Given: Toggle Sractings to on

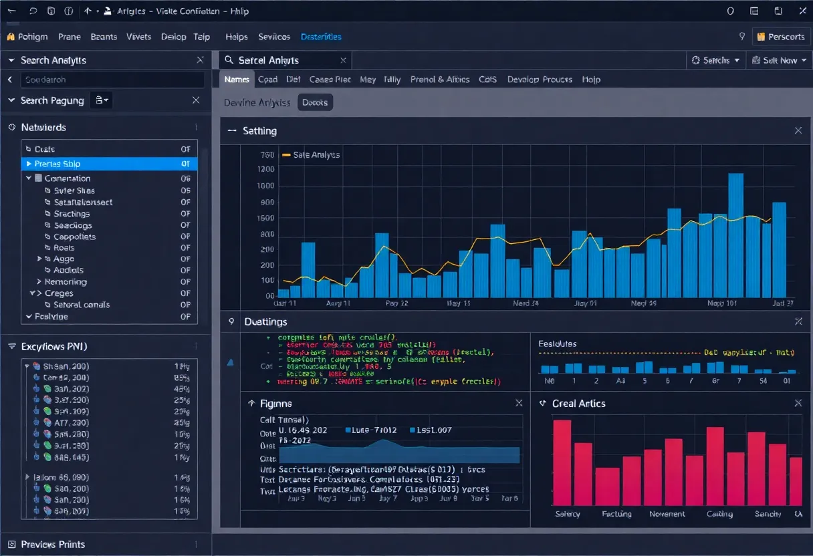Looking at the screenshot, I should pyautogui.click(x=185, y=213).
